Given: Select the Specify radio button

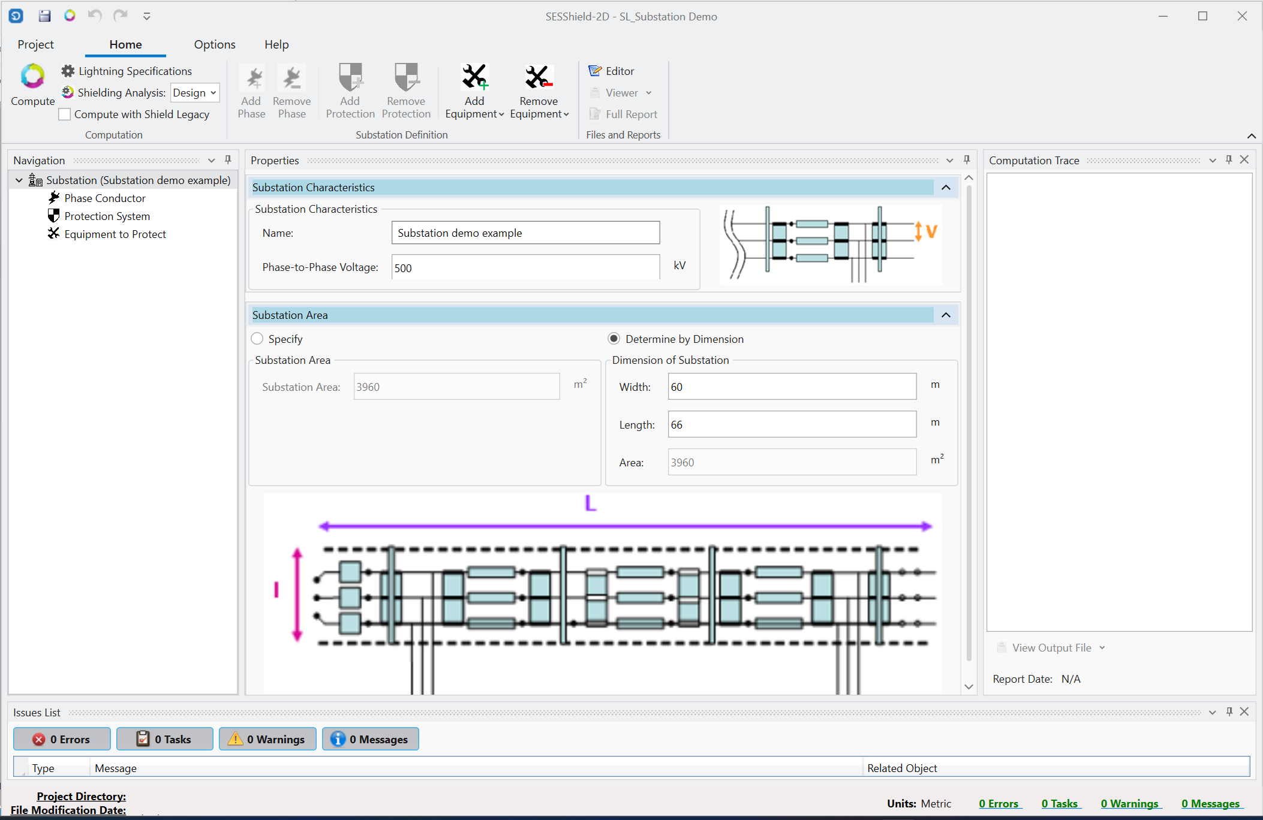Looking at the screenshot, I should [x=257, y=339].
